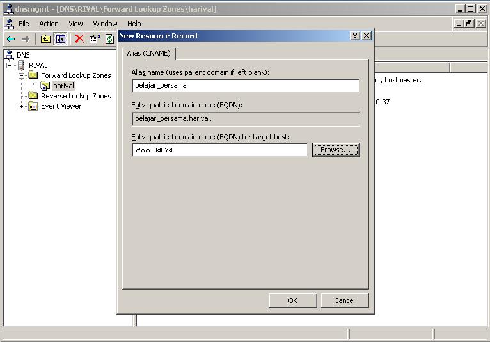Collapse the RIVAL server node

(9, 65)
